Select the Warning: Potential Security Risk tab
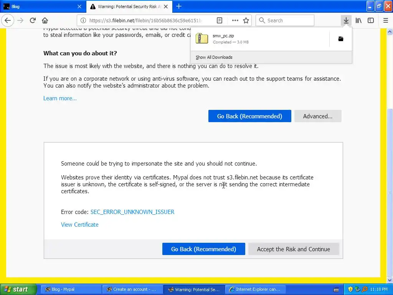 point(129,7)
